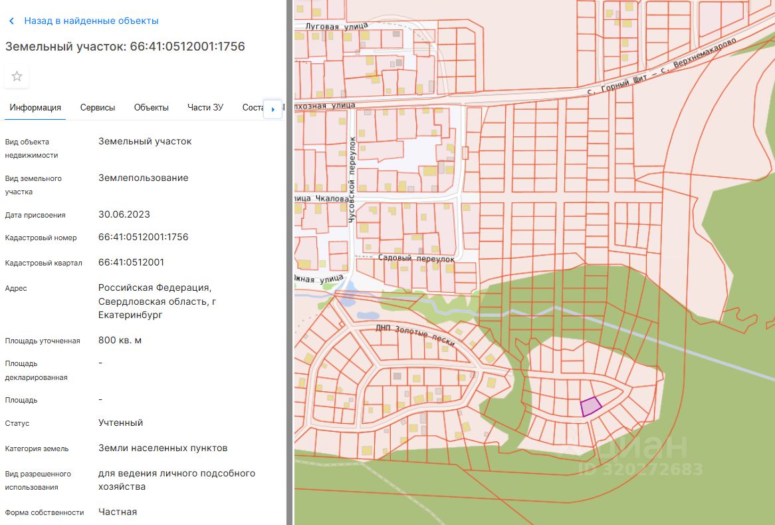Select the Объекты tab
The width and height of the screenshot is (775, 525).
point(151,108)
